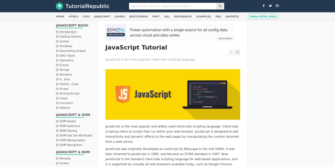Open HOME in navigation bar

[x=60, y=17]
